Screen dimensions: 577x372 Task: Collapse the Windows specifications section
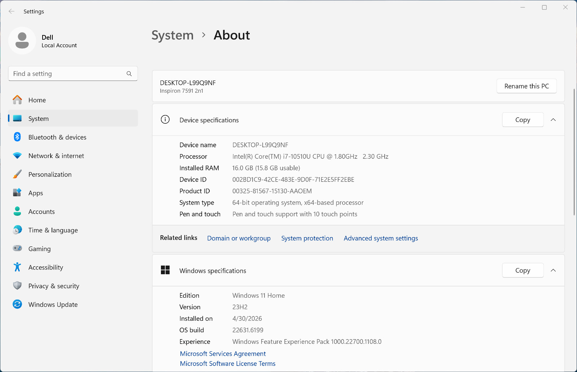pyautogui.click(x=553, y=270)
